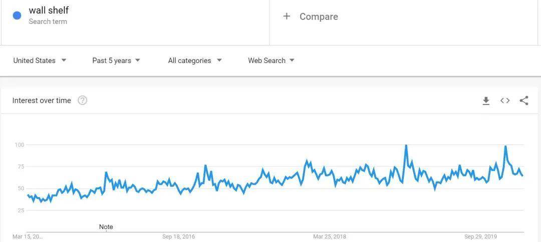Click the plus icon next to Compare

click(x=287, y=16)
